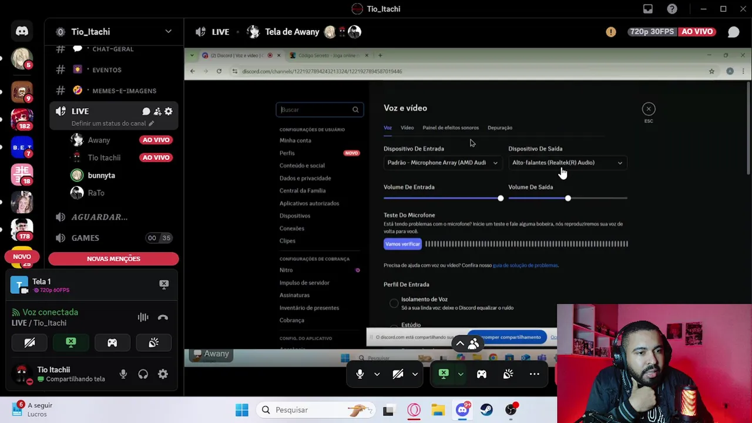Open Dispositivo de Entrada dropdown in shared screen

pos(442,163)
